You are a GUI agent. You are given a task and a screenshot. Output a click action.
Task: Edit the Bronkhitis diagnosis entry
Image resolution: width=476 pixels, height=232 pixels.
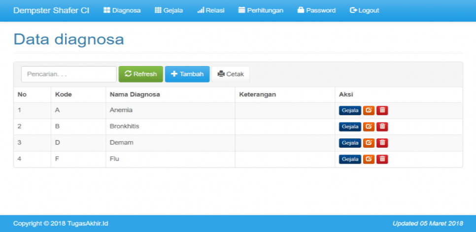point(369,127)
